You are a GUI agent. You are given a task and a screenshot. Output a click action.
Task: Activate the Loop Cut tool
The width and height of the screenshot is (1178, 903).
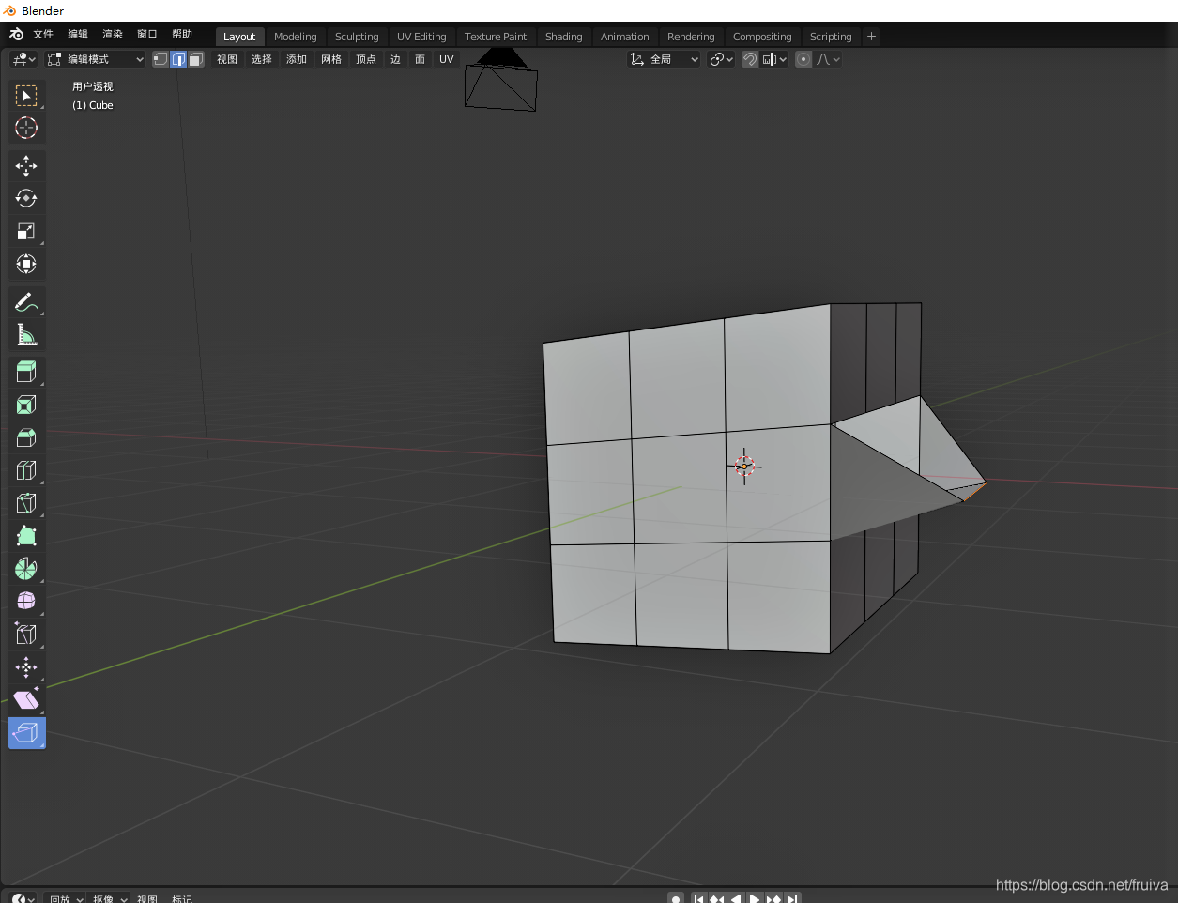tap(26, 470)
